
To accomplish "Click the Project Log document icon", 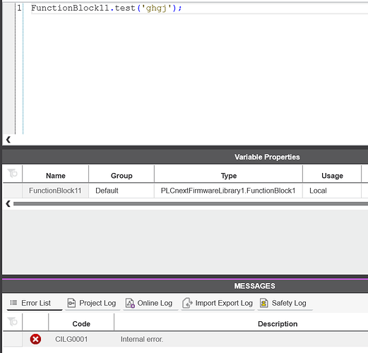I will coord(71,303).
